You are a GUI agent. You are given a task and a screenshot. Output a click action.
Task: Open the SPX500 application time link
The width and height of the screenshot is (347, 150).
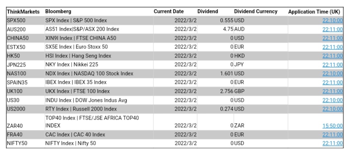[332, 20]
